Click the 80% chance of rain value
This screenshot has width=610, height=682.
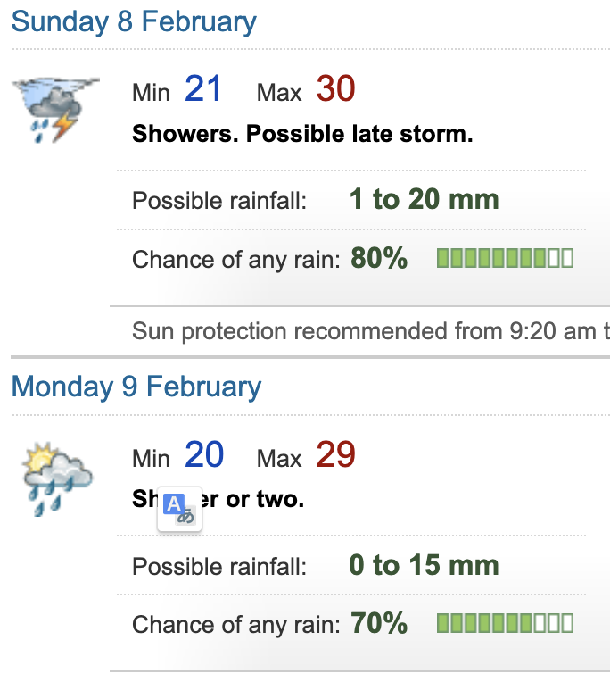click(x=379, y=259)
